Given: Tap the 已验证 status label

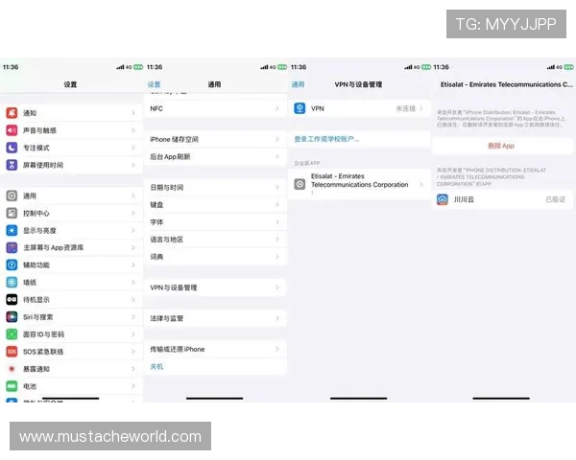Looking at the screenshot, I should (x=555, y=199).
